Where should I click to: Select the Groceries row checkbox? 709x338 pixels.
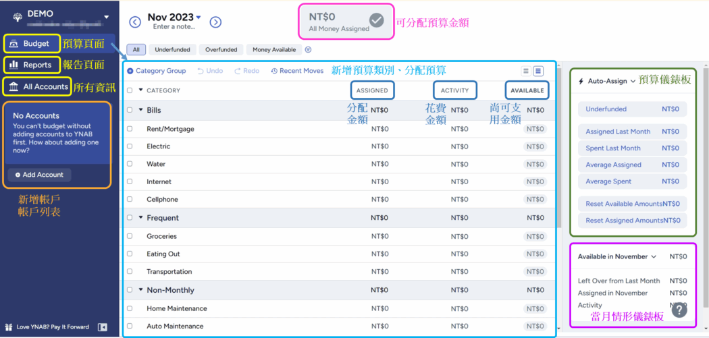point(130,236)
